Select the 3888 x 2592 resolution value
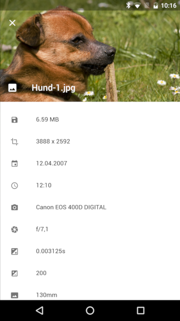This screenshot has height=321, width=180. pyautogui.click(x=53, y=141)
